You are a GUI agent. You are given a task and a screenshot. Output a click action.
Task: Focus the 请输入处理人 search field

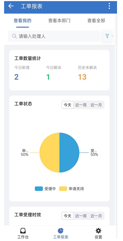(54, 36)
